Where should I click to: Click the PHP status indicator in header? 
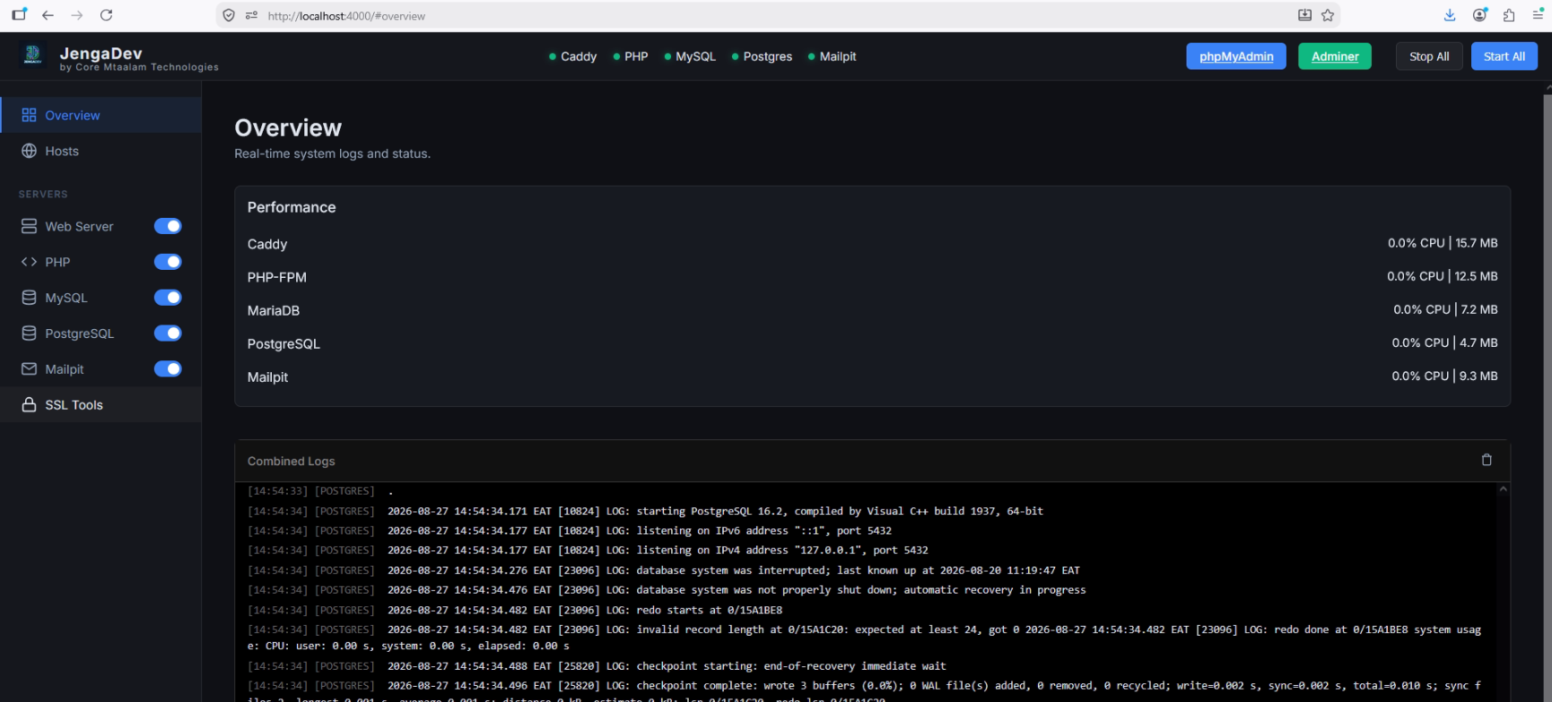[631, 56]
